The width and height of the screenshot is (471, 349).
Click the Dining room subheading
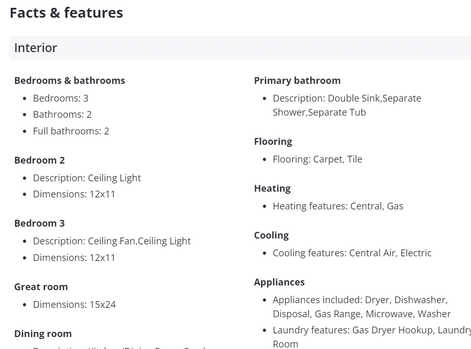(x=43, y=334)
